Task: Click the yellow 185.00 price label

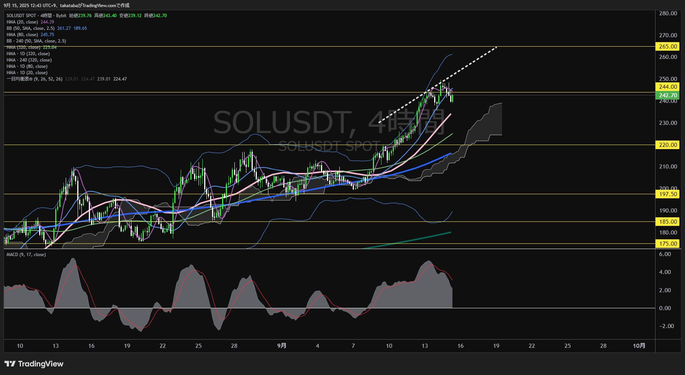Action: pos(668,222)
